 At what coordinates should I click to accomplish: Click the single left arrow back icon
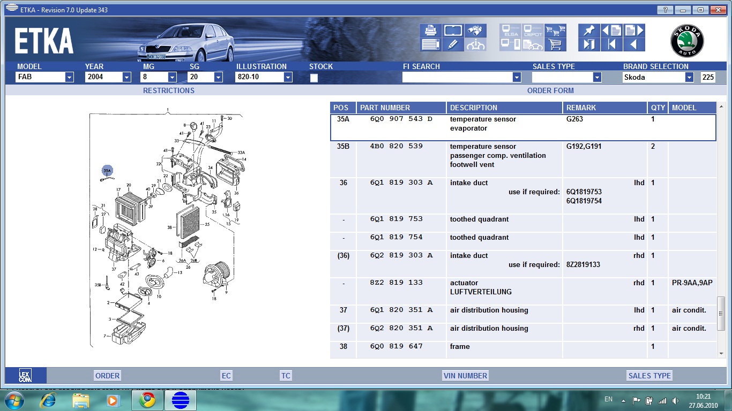(634, 45)
